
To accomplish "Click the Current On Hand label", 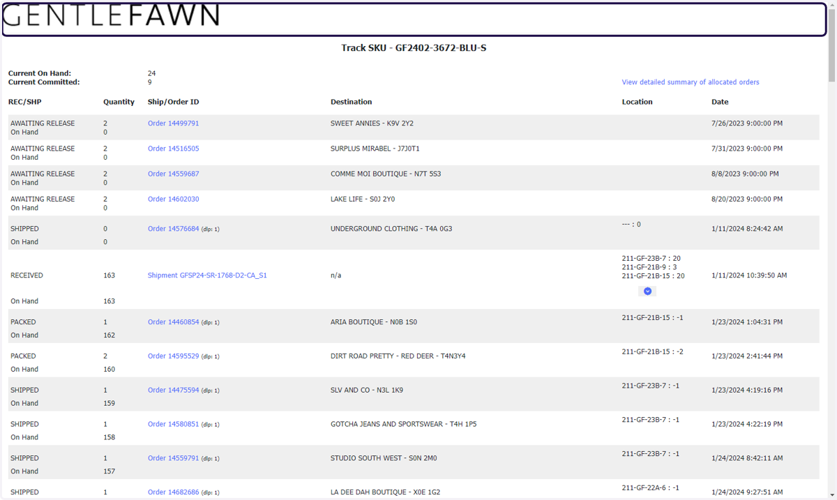I will tap(40, 73).
